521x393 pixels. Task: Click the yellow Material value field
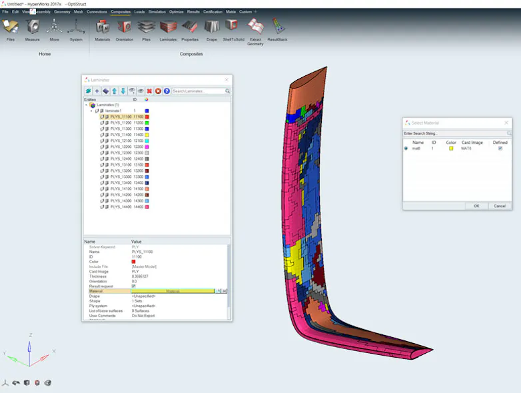click(x=173, y=291)
